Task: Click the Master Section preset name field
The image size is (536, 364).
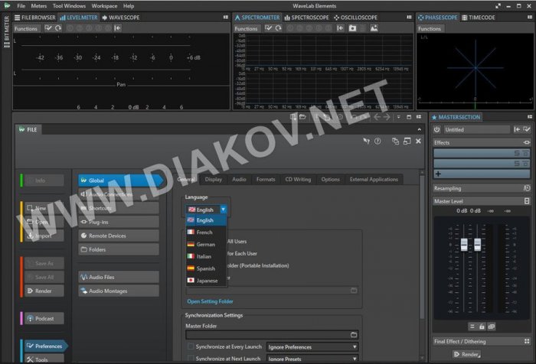Action: 476,130
